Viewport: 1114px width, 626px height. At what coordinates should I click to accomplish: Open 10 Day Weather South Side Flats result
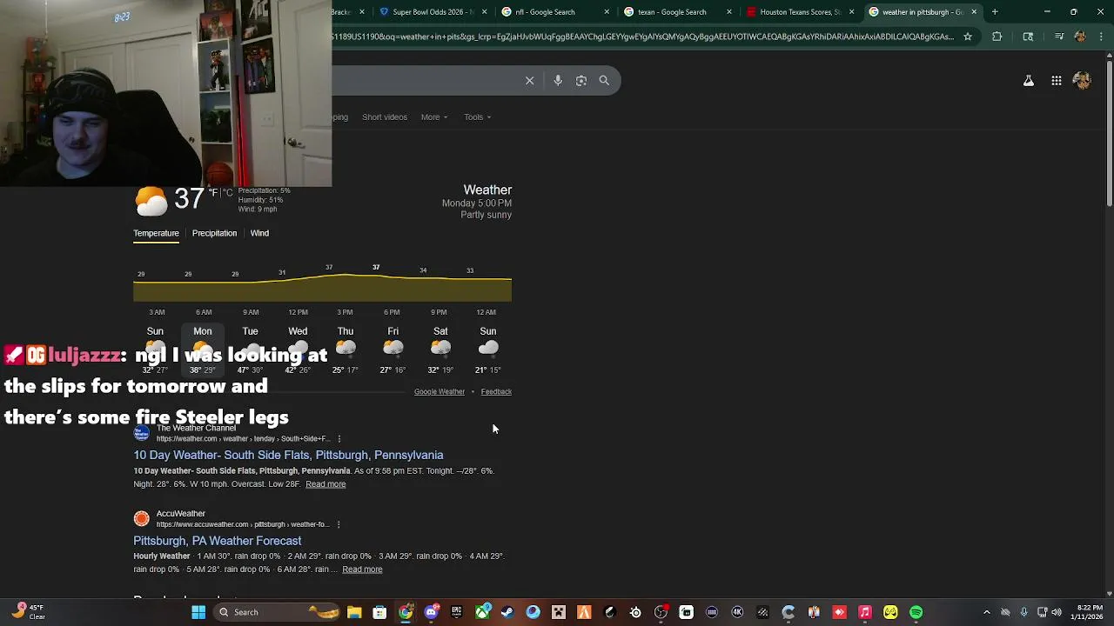(288, 455)
